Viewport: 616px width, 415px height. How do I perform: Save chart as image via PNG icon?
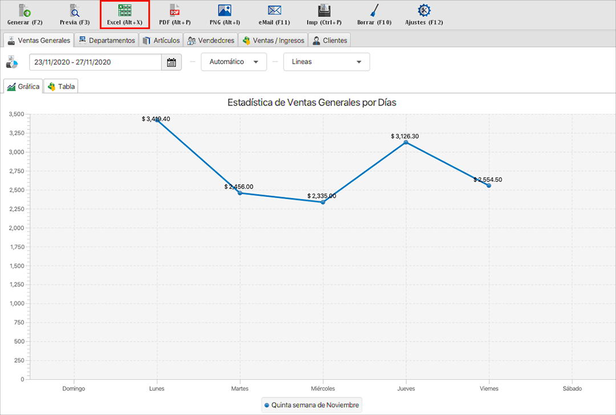click(x=225, y=11)
